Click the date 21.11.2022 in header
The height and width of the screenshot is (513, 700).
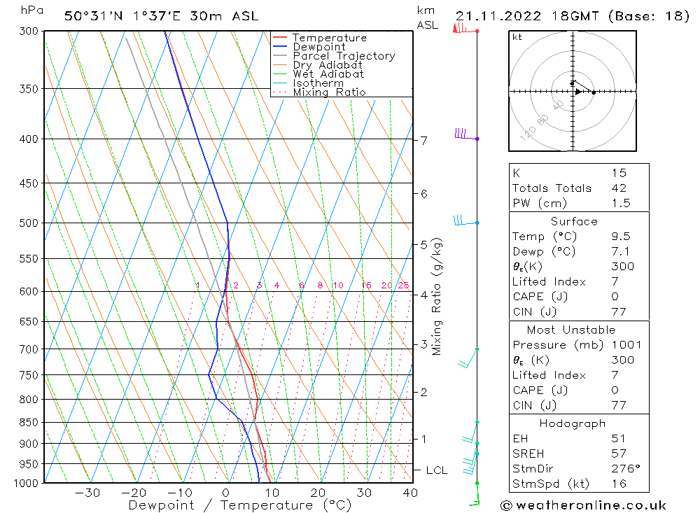tap(498, 16)
